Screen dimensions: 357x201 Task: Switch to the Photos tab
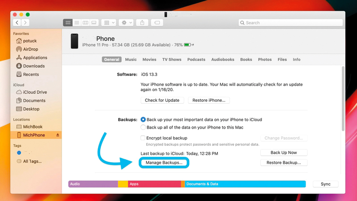[x=265, y=59]
